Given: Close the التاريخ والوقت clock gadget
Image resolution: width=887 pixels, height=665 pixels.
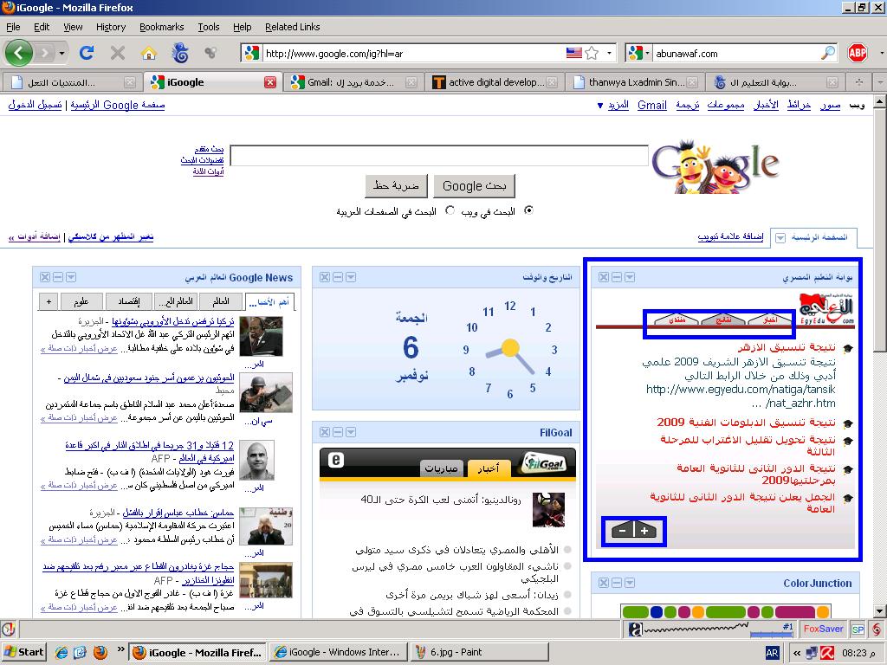Looking at the screenshot, I should point(325,277).
